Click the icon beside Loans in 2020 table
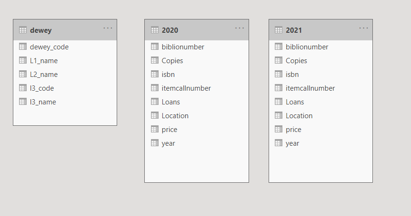The width and height of the screenshot is (411, 216). click(x=154, y=102)
